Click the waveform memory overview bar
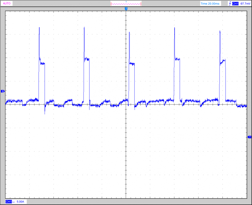 (126, 4)
